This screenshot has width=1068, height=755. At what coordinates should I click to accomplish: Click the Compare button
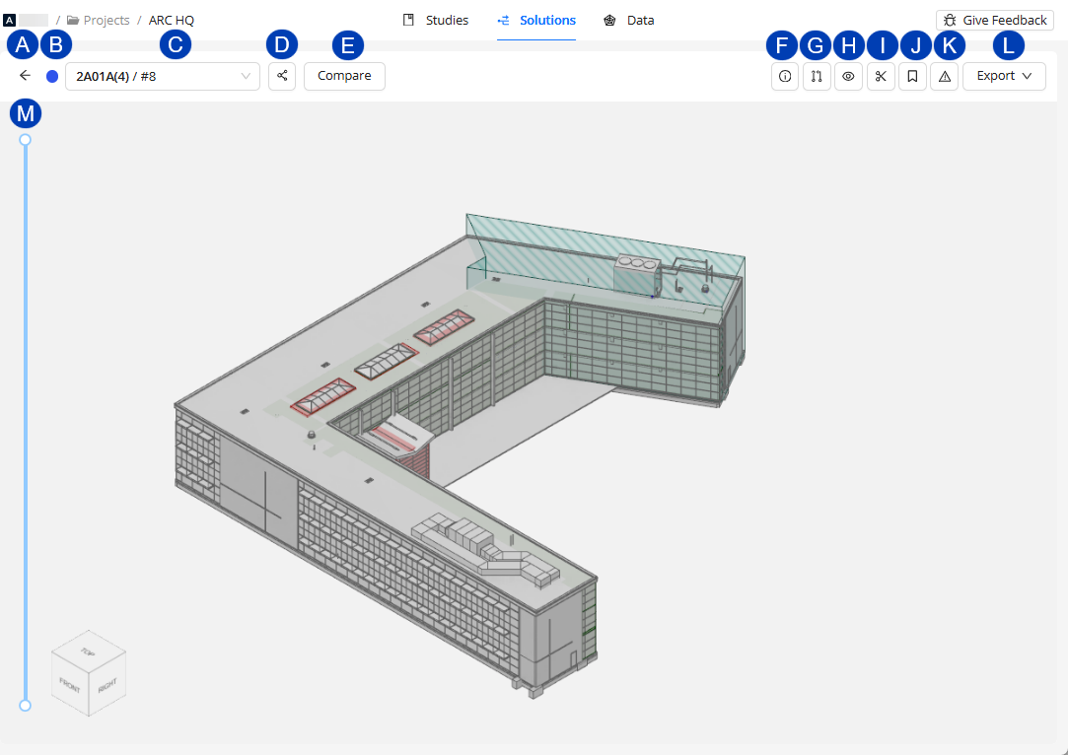coord(344,76)
